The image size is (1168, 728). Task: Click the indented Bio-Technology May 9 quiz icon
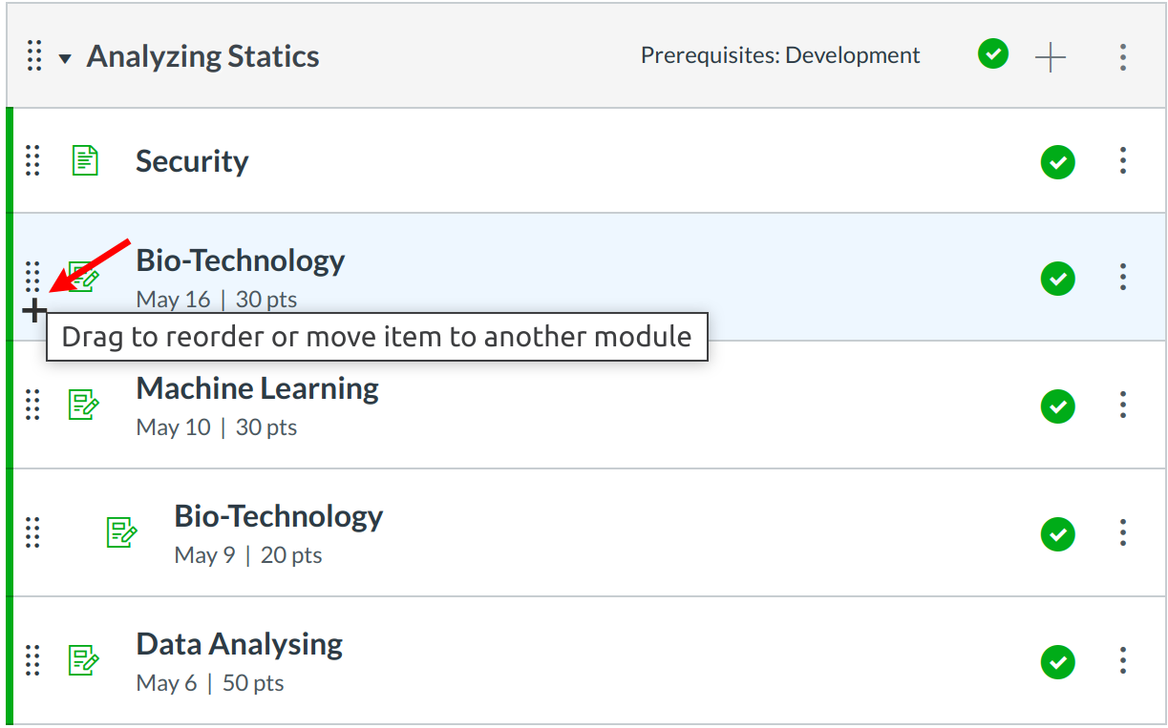pyautogui.click(x=121, y=532)
